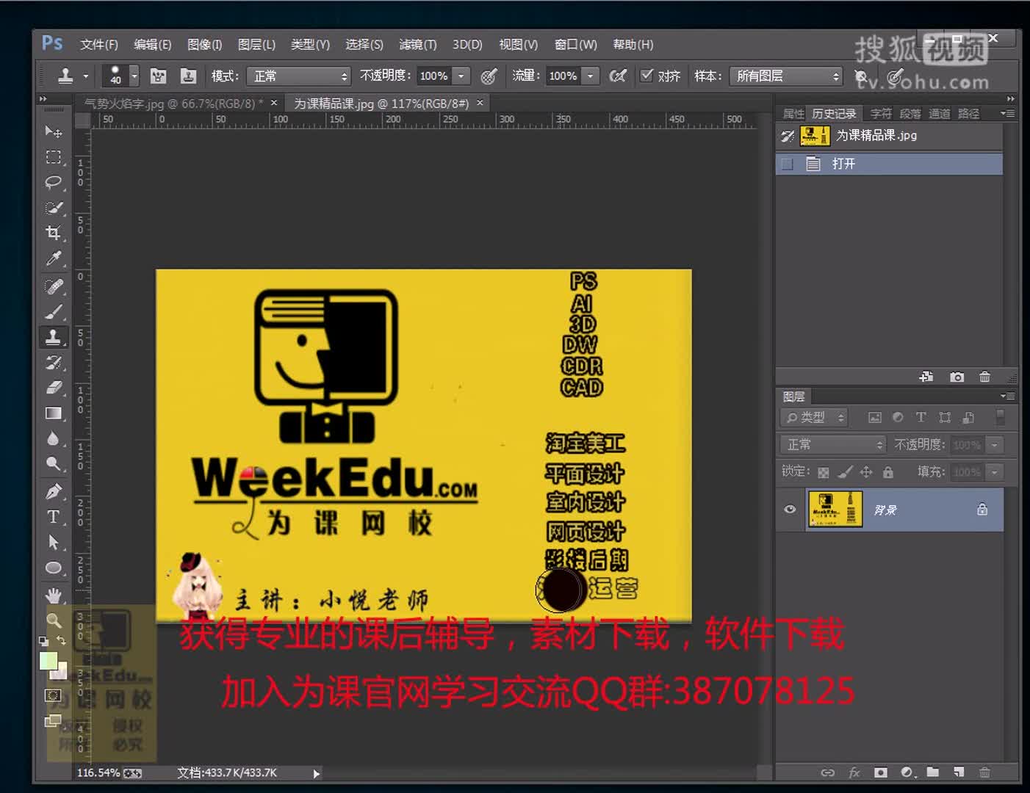
Task: Select the Quick Selection tool
Action: [53, 208]
